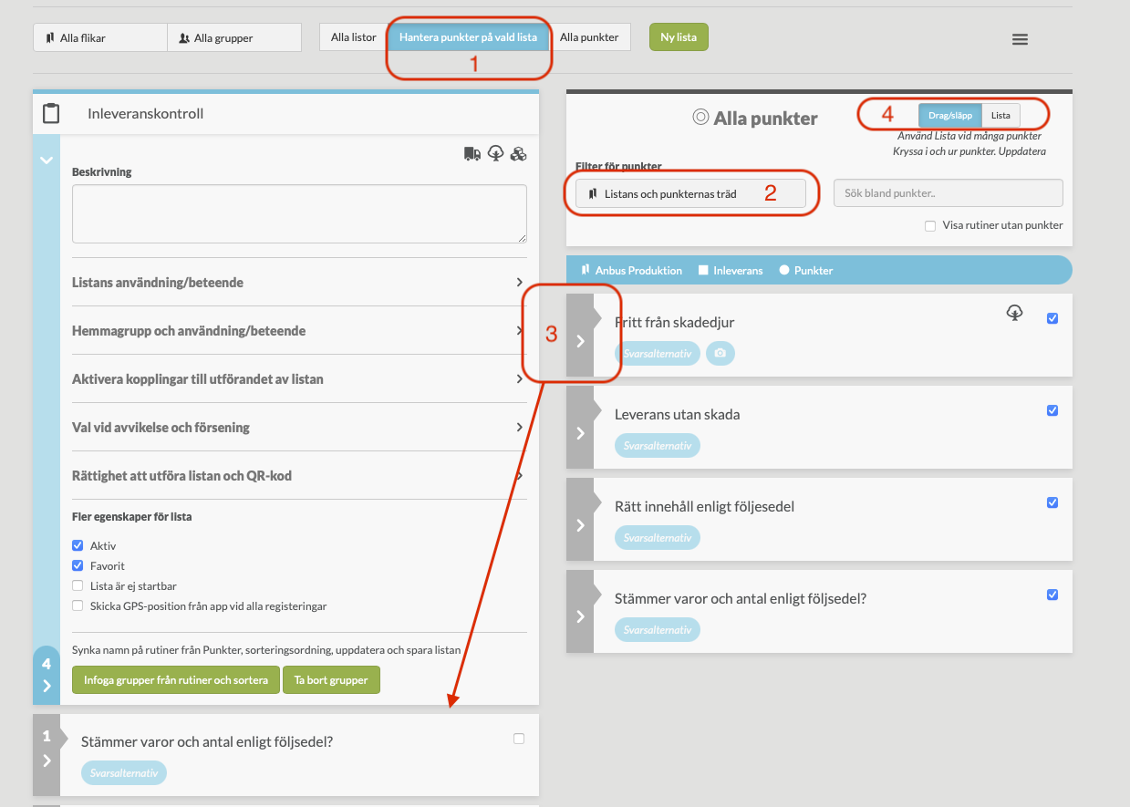Image resolution: width=1130 pixels, height=807 pixels.
Task: Click Infoga grupper från rutiner och sortera
Action: coord(176,680)
